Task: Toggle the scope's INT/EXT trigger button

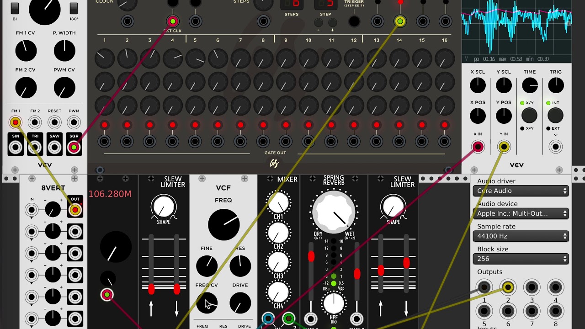Action: tap(556, 116)
